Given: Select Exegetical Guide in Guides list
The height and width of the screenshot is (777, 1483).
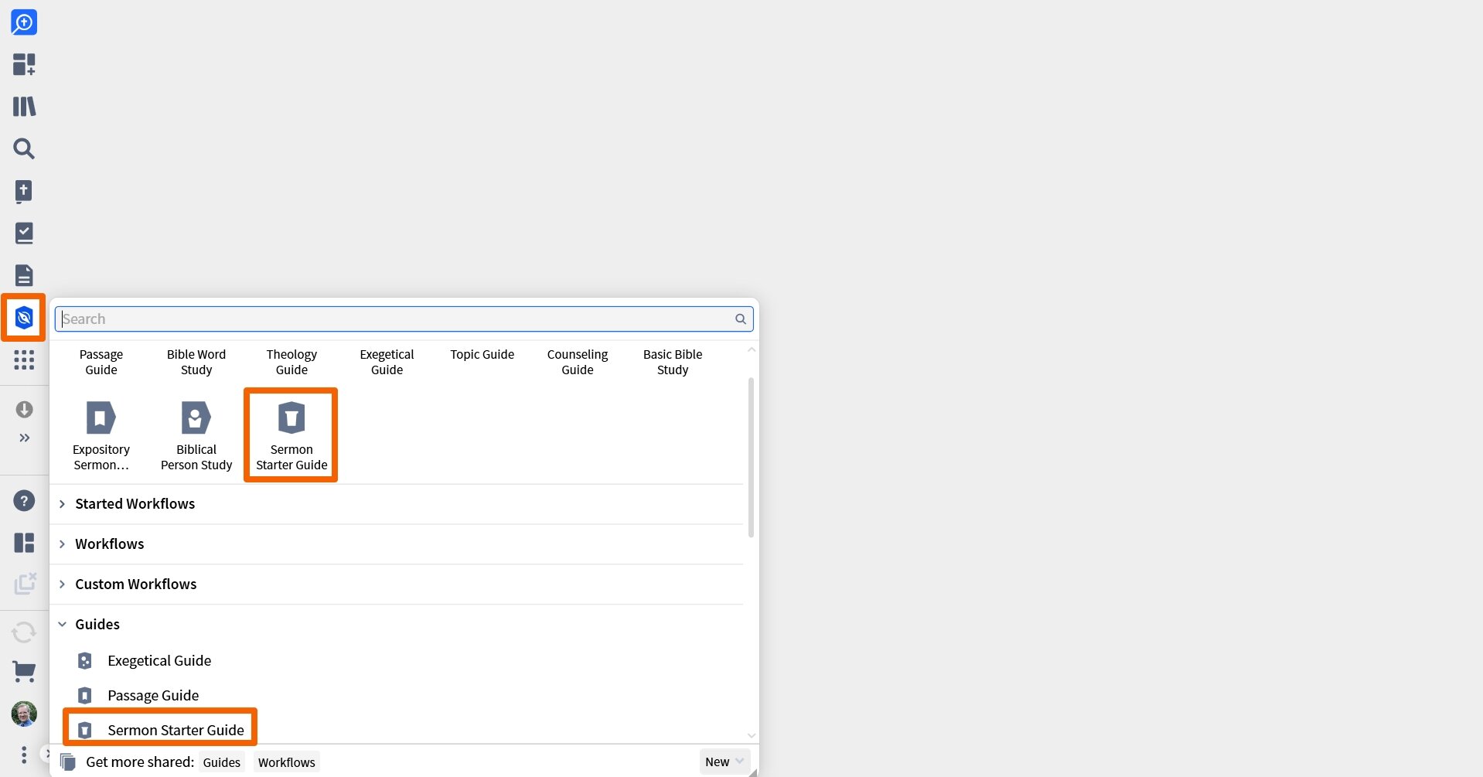Looking at the screenshot, I should pos(159,661).
